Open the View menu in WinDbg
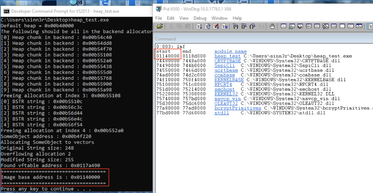Image resolution: width=373 pixels, height=193 pixels. [x=184, y=18]
